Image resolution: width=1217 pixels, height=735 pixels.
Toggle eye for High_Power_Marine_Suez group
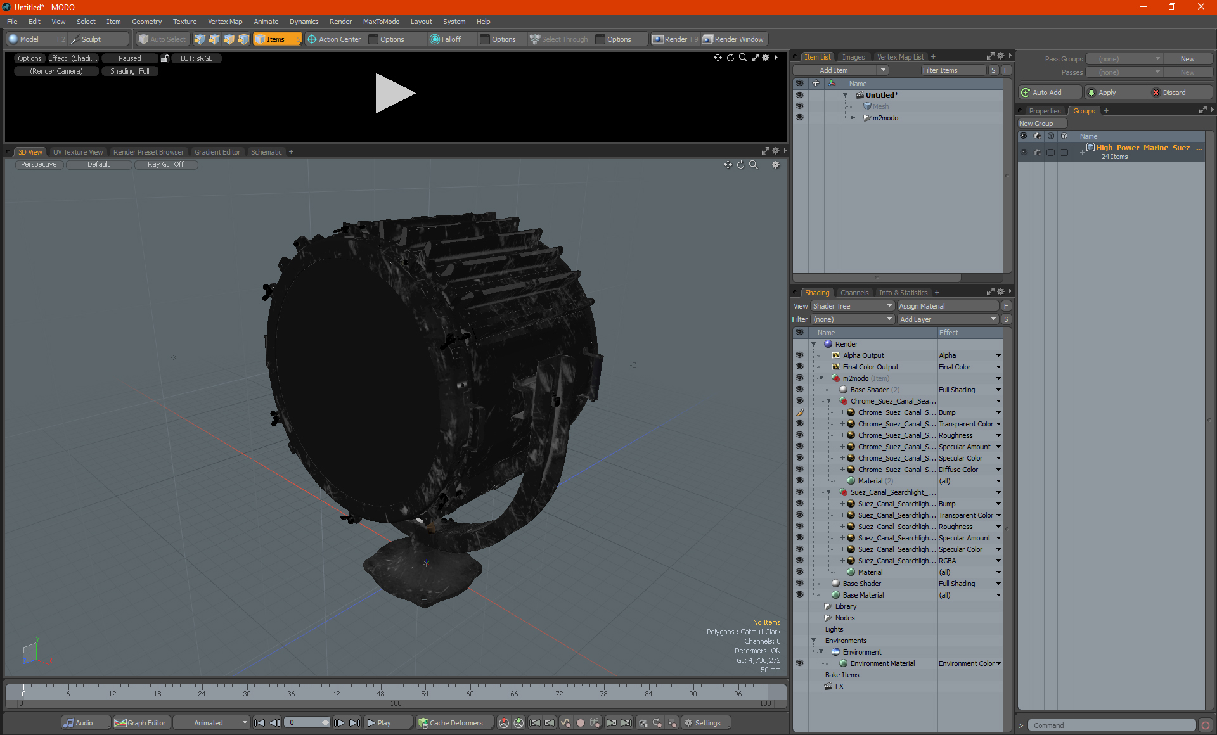pyautogui.click(x=1024, y=152)
